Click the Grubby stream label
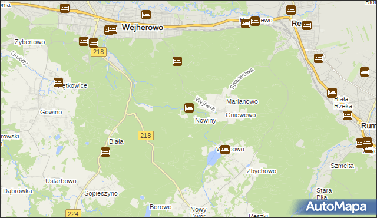The image size is (377, 218). tap(19, 58)
